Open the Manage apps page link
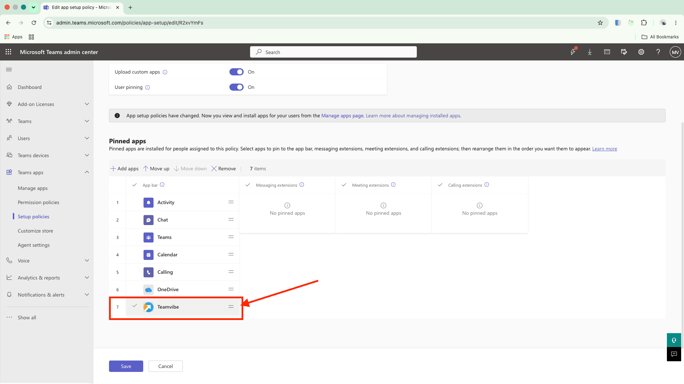 click(x=342, y=116)
